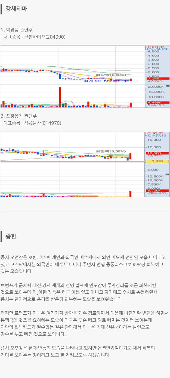Click the 배당락 marker on 코썬바이오 chart
This screenshot has width=170, height=378.
[107, 75]
